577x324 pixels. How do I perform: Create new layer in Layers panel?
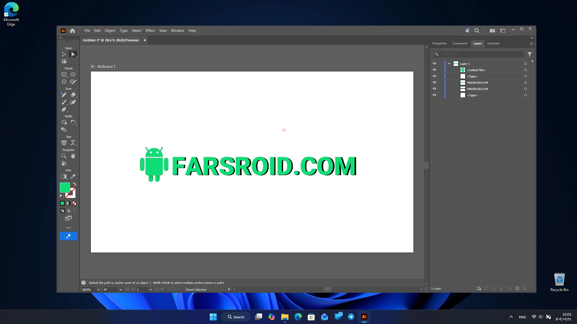coord(517,289)
